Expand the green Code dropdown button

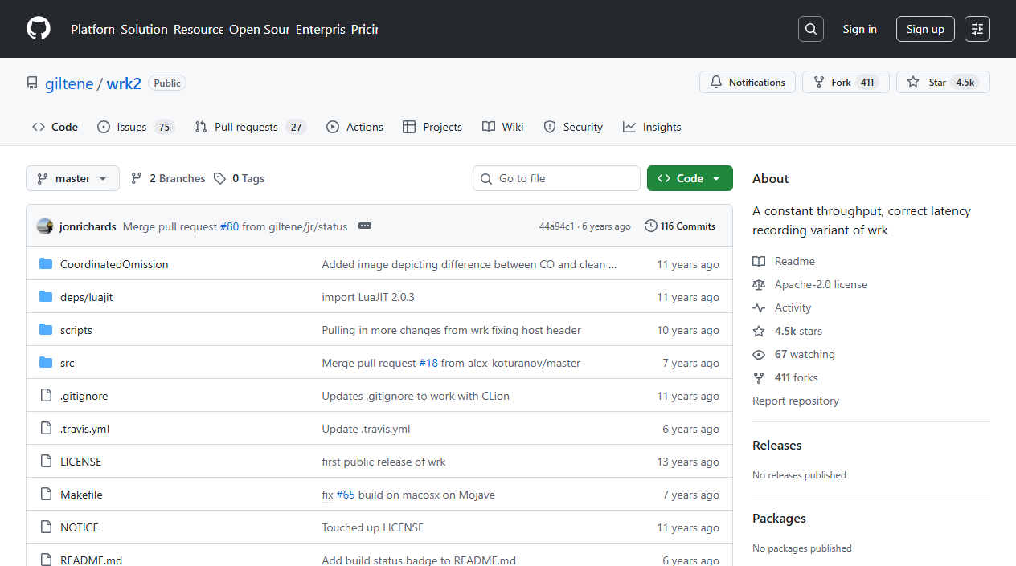690,178
